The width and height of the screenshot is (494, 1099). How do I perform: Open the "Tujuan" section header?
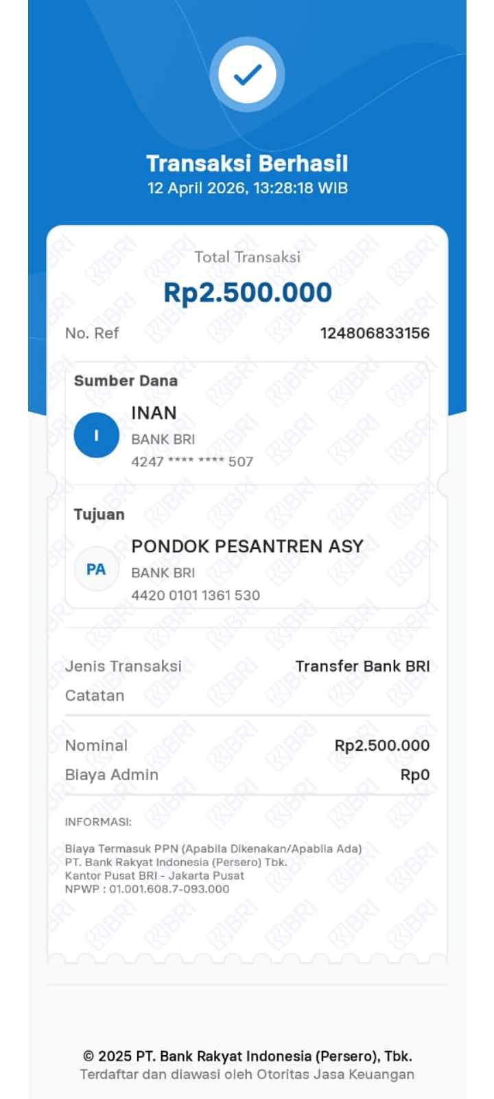click(x=99, y=514)
